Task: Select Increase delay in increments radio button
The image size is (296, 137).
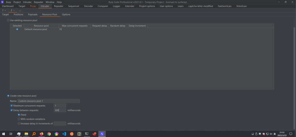Action: tap(19, 124)
